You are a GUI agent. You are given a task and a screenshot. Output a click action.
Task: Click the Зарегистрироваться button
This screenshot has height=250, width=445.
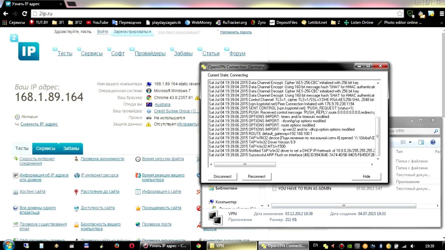click(132, 32)
